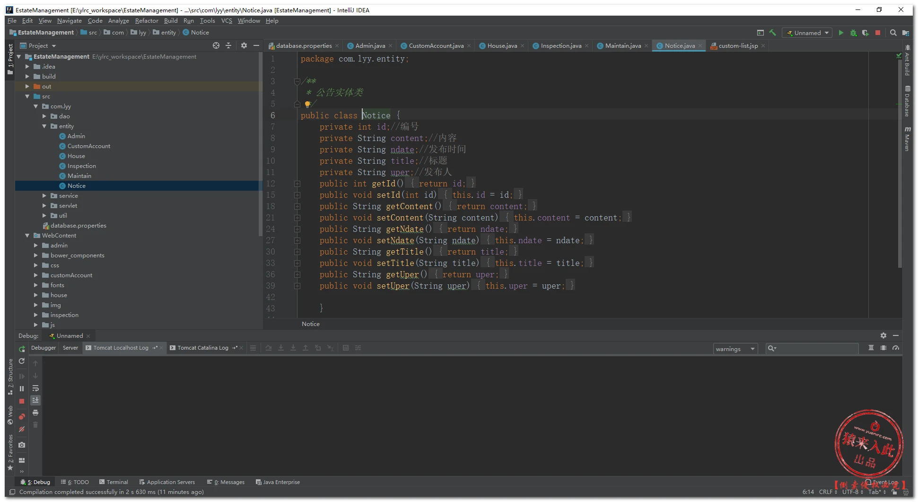Open the Application Servers tool window

click(x=167, y=482)
